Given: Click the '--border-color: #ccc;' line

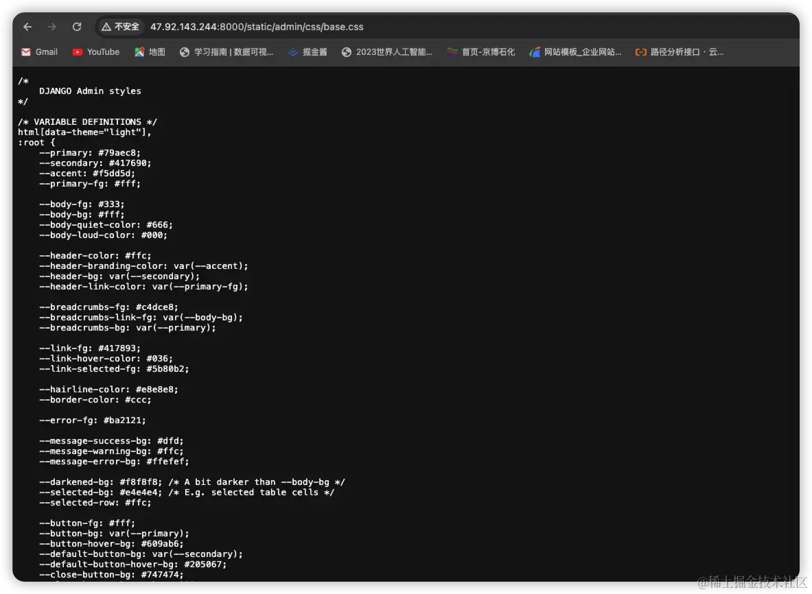Looking at the screenshot, I should pyautogui.click(x=95, y=400).
